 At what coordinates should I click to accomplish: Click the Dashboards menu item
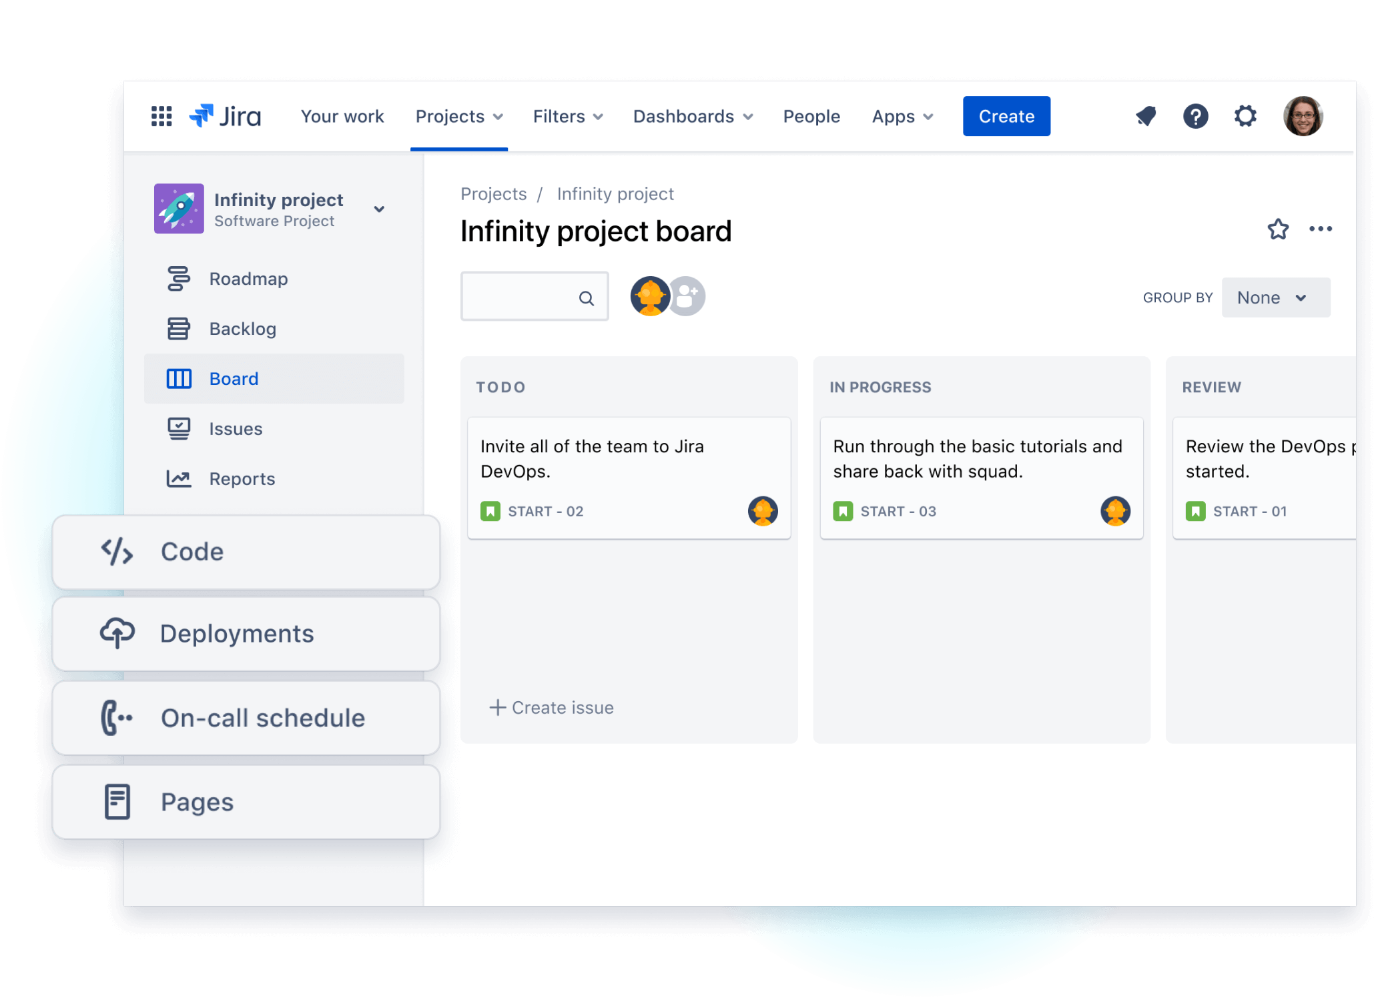click(690, 115)
